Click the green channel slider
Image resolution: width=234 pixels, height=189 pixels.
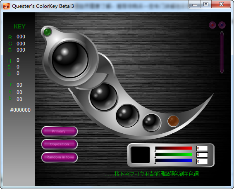pos(174,154)
